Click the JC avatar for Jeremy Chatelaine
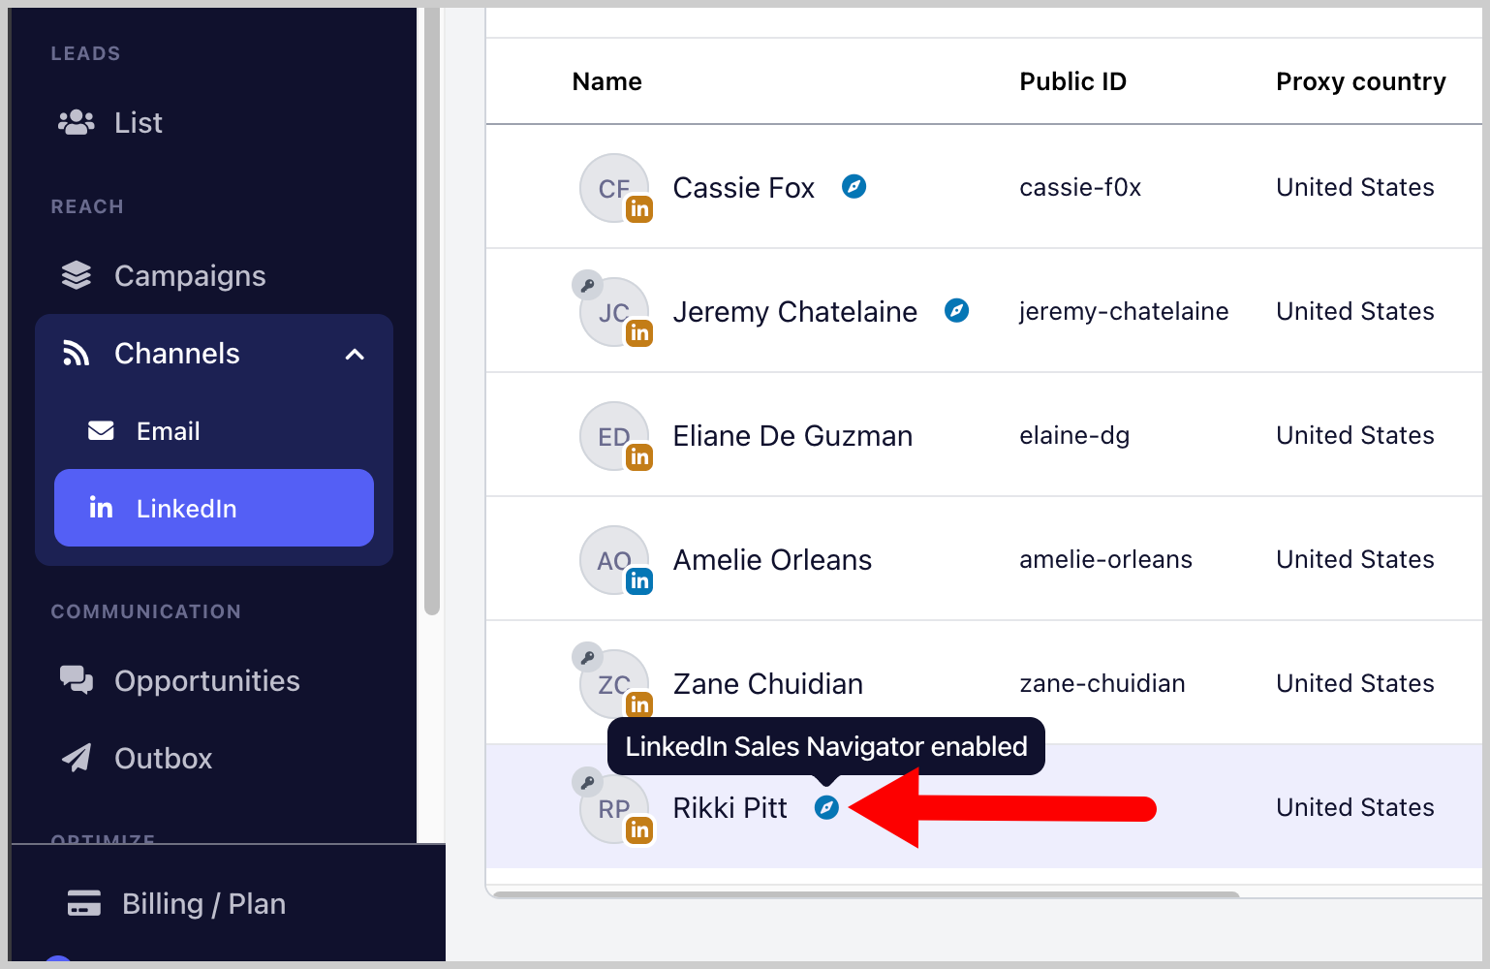The image size is (1490, 969). tap(614, 312)
